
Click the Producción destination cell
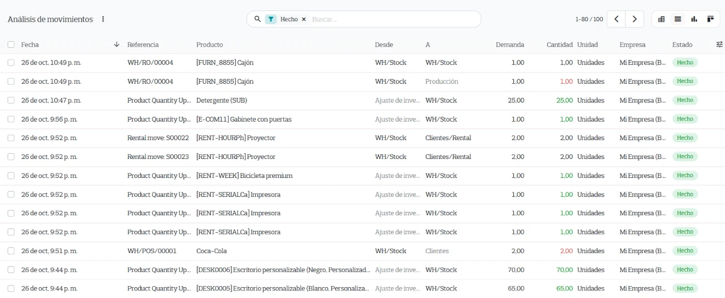coord(442,81)
